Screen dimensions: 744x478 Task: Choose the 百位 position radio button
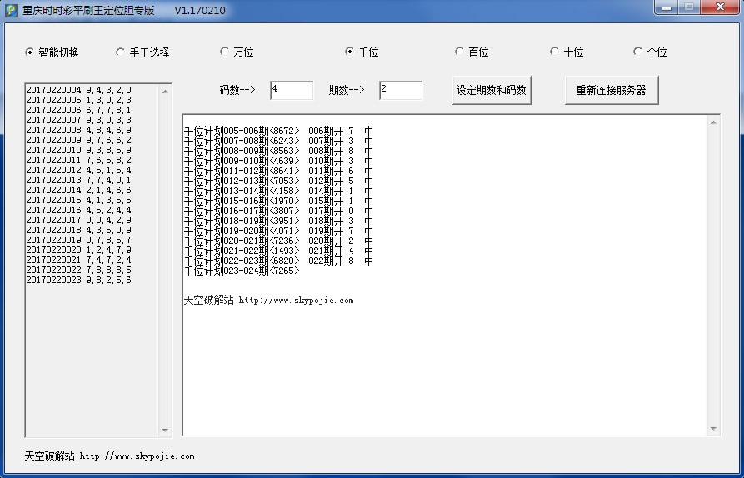click(460, 52)
